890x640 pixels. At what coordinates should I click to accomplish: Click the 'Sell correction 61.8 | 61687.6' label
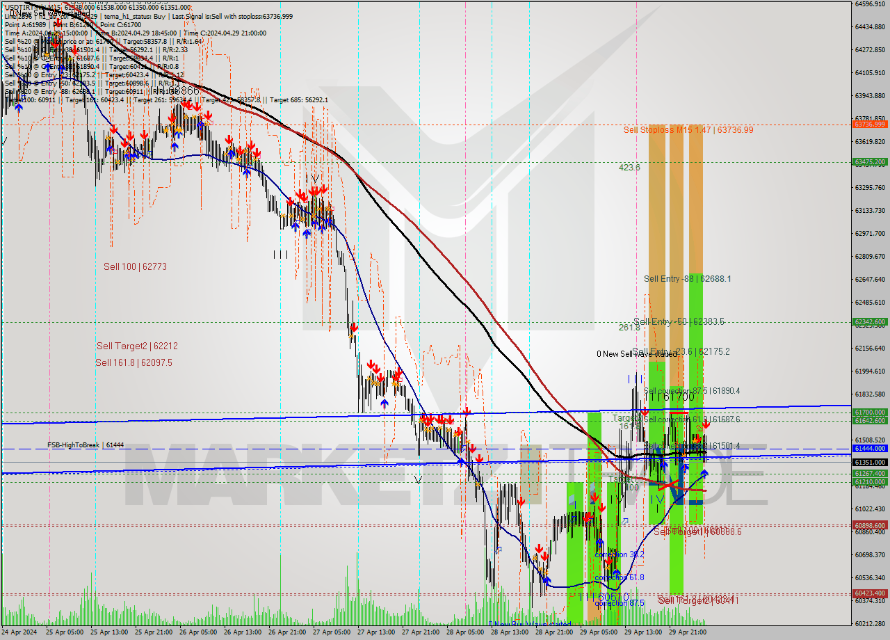coord(692,419)
